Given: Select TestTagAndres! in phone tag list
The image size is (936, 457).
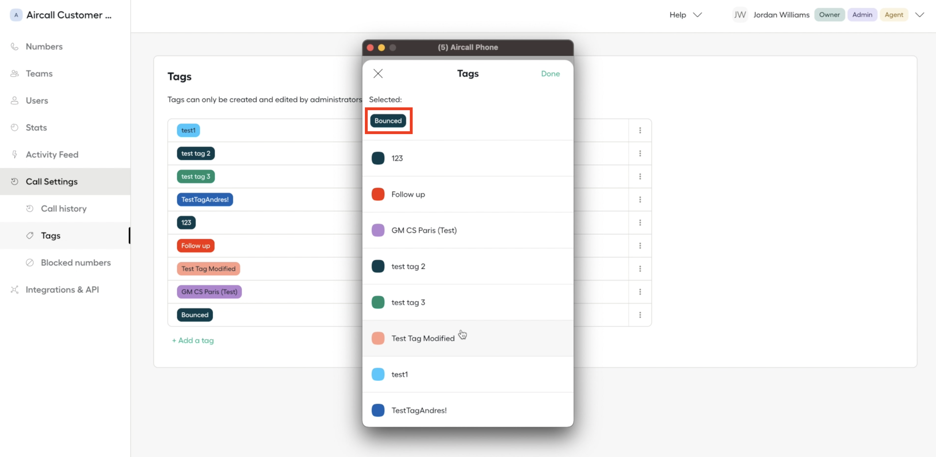Looking at the screenshot, I should [468, 410].
